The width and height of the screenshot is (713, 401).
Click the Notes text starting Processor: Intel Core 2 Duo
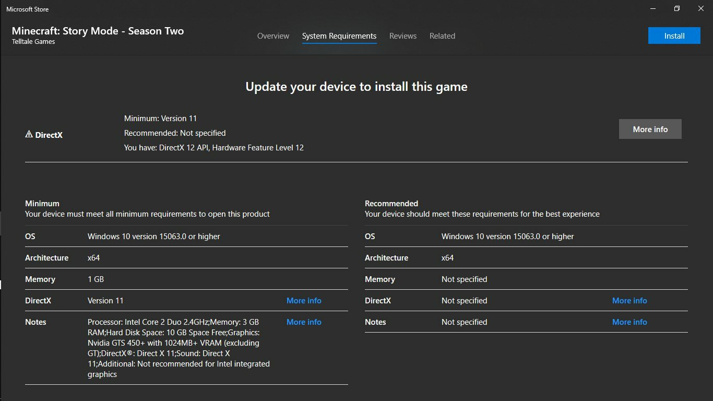179,348
